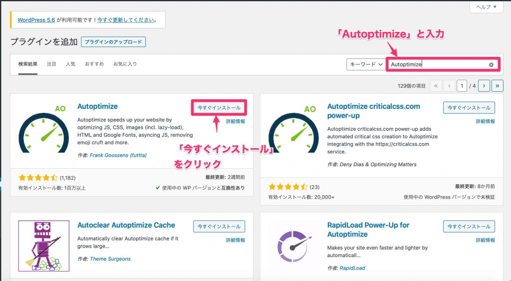Open the ヘルプ dropdown

coord(486,7)
